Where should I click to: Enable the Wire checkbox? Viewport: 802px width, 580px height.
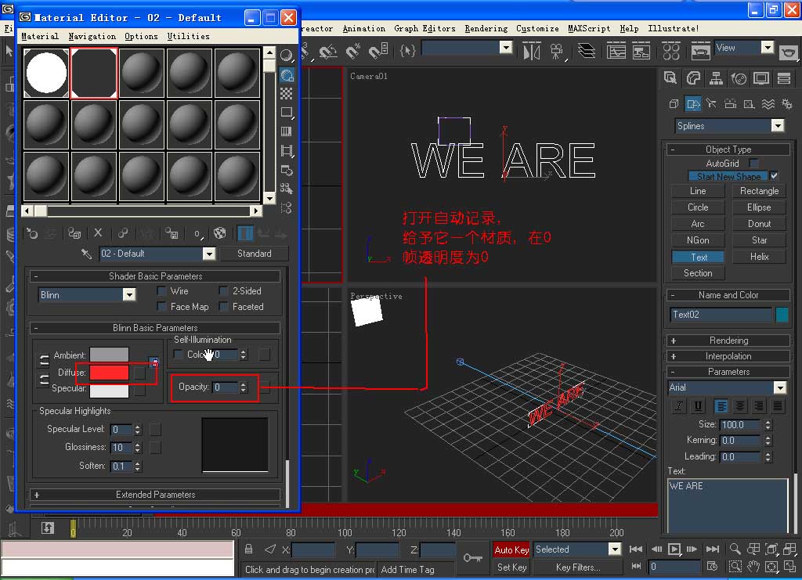(161, 290)
